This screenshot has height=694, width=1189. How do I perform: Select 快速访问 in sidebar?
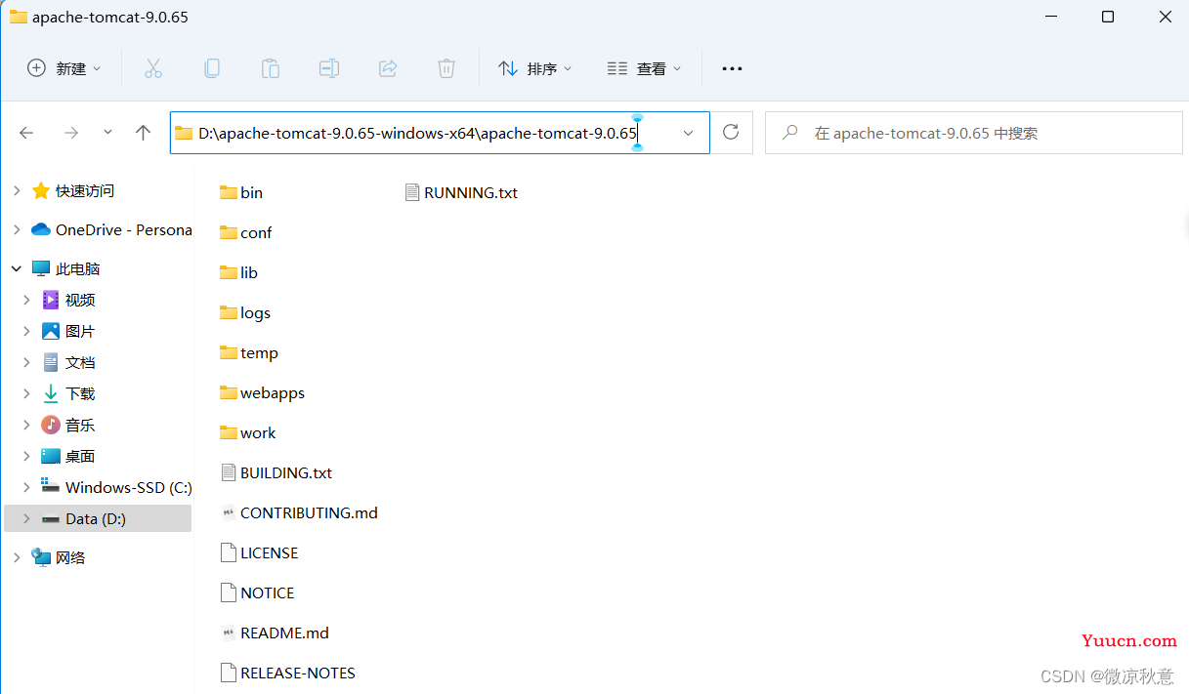pos(85,190)
